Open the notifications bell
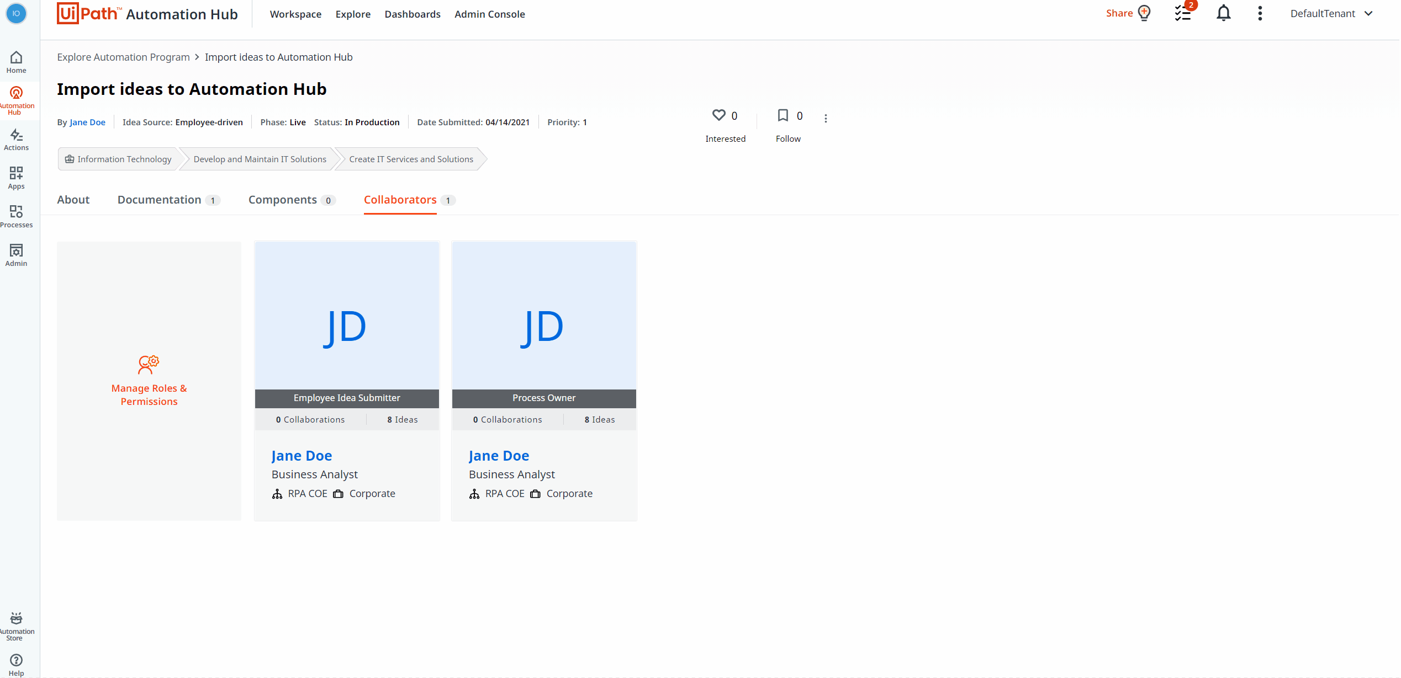Screen dimensions: 1401x678 point(1223,13)
